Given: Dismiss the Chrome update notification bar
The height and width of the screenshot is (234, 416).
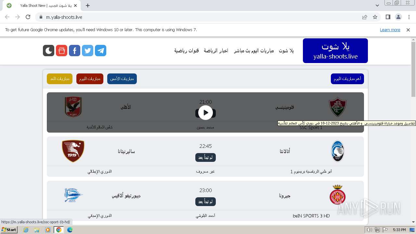Looking at the screenshot, I should click(x=408, y=30).
